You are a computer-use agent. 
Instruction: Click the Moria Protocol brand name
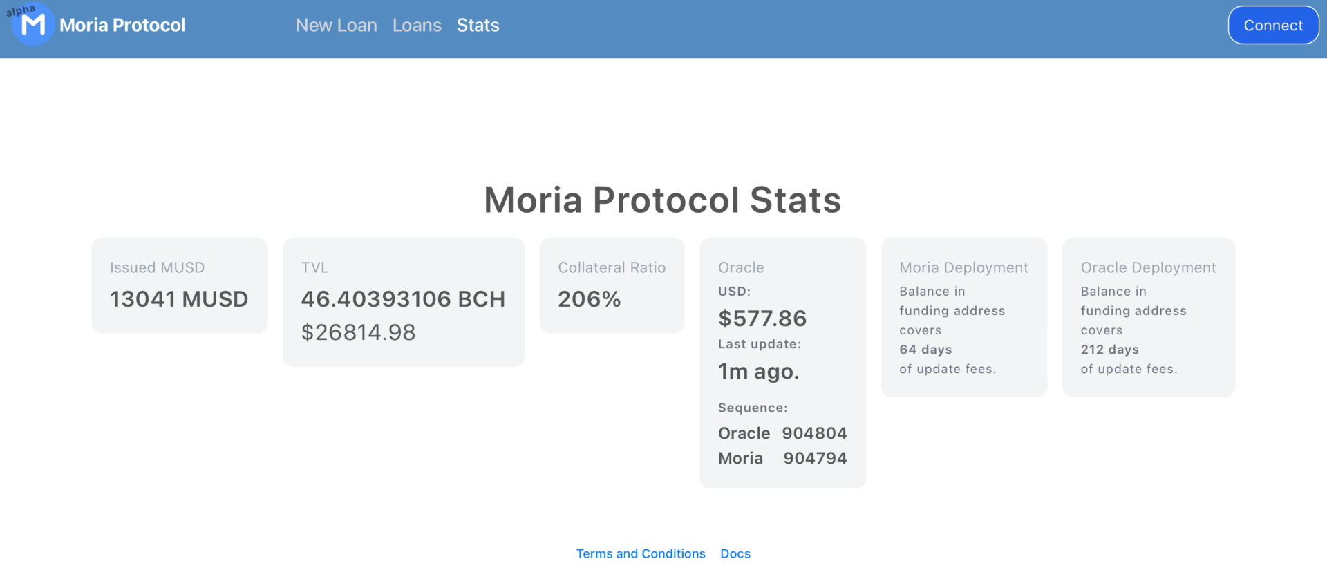click(122, 26)
